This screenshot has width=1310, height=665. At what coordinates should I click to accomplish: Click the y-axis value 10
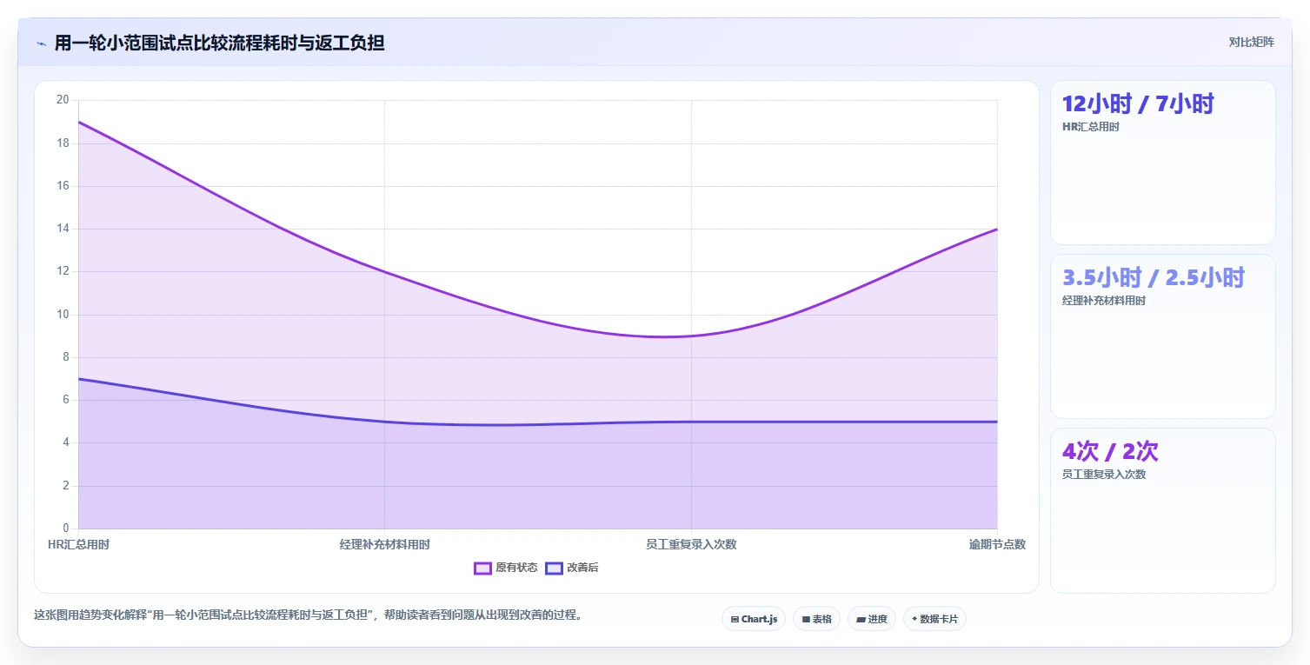[x=62, y=315]
